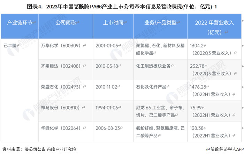Click revenue value 1476.28

[198, 87]
